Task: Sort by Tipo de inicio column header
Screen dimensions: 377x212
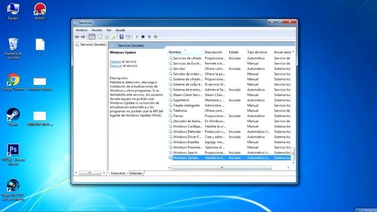Action: [259, 52]
